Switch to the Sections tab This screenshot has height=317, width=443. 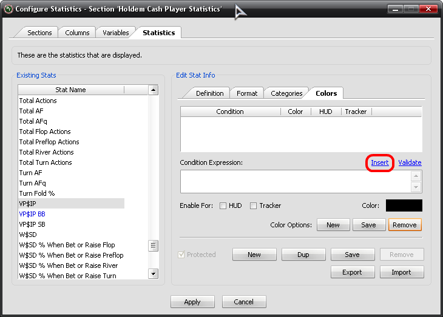click(40, 33)
